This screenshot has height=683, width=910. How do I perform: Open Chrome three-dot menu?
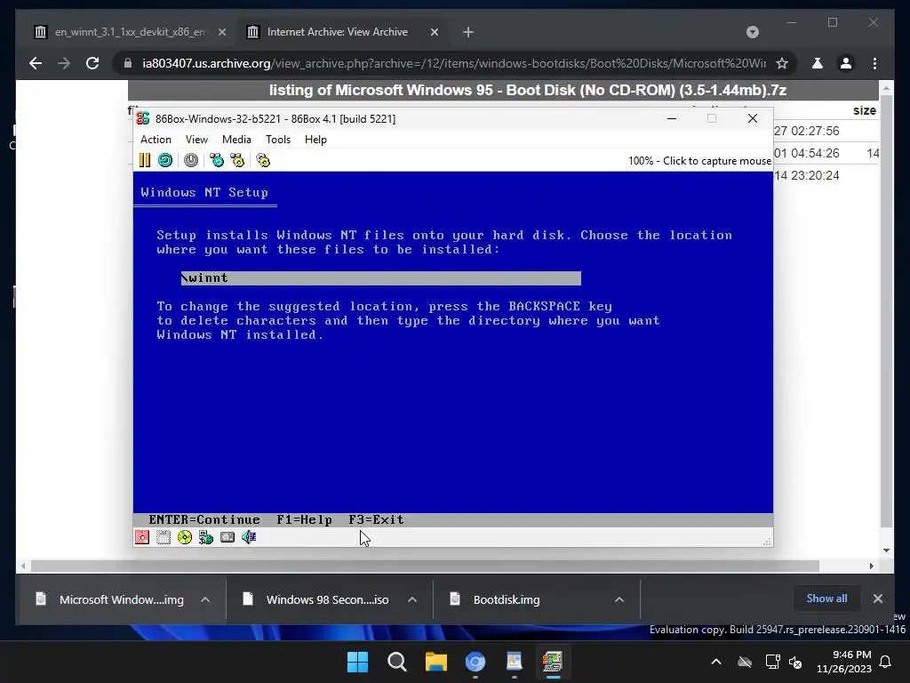coord(874,63)
